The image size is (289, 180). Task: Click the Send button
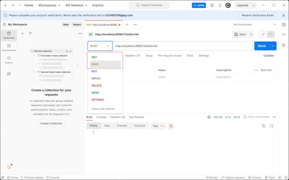pos(262,46)
